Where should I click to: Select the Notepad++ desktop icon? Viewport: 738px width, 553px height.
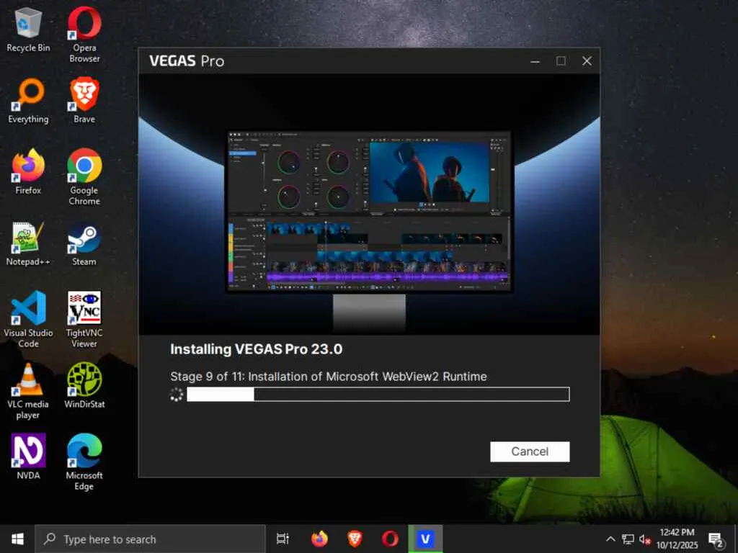28,243
